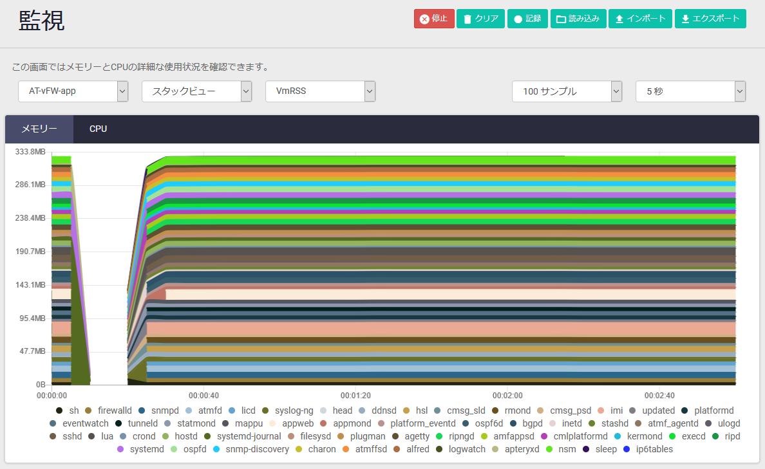Click the amfappsd legend item
Screen dimensions: 765x469
[x=507, y=436]
